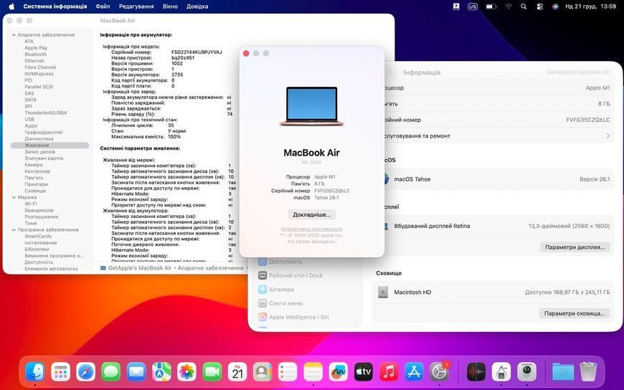624x390 pixels.
Task: Open Reminders app in the Dock
Action: (x=288, y=373)
